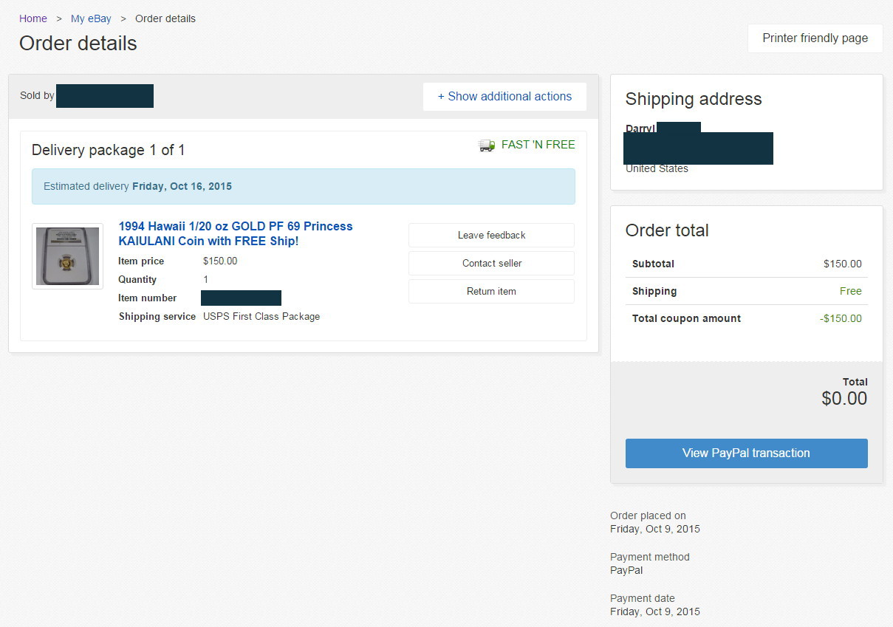Click the Total coupon amount -$150.00

coord(841,318)
